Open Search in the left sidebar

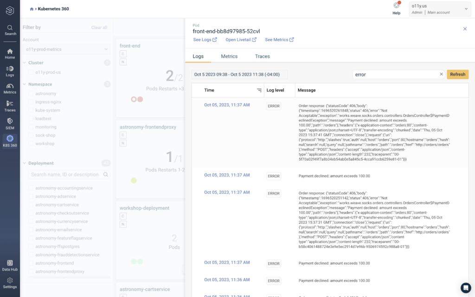pyautogui.click(x=10, y=30)
